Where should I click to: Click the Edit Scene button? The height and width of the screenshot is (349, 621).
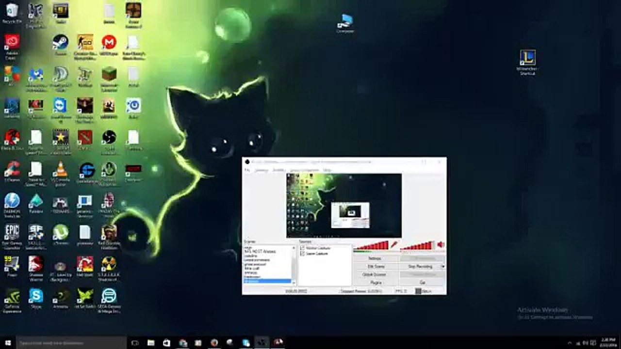pos(375,267)
